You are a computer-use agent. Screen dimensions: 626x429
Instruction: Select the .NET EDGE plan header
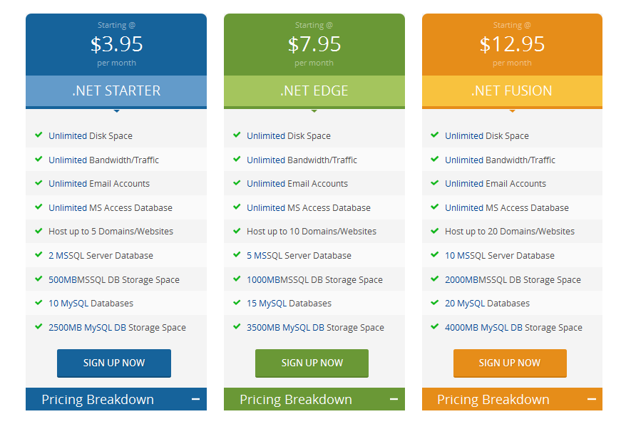pyautogui.click(x=314, y=91)
